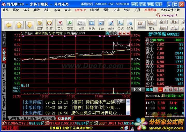186x132 pixels.
Task: Open the 公式 formula manager
Action: (120, 25)
